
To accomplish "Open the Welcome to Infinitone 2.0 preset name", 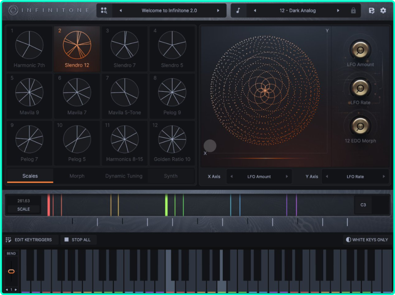I will (x=169, y=10).
